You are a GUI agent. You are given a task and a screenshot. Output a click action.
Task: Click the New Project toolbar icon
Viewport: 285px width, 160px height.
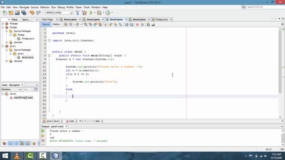click(x=11, y=13)
